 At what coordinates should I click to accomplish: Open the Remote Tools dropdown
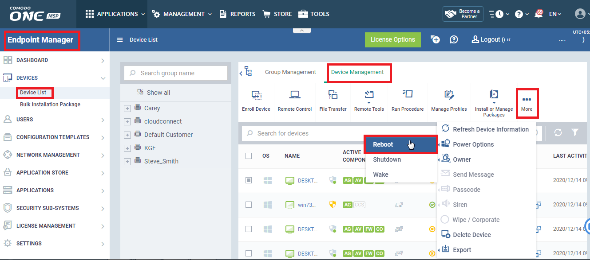(x=369, y=100)
